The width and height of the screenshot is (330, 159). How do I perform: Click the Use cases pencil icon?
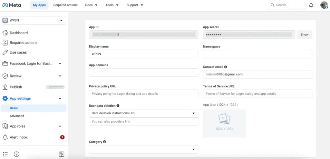(5, 52)
